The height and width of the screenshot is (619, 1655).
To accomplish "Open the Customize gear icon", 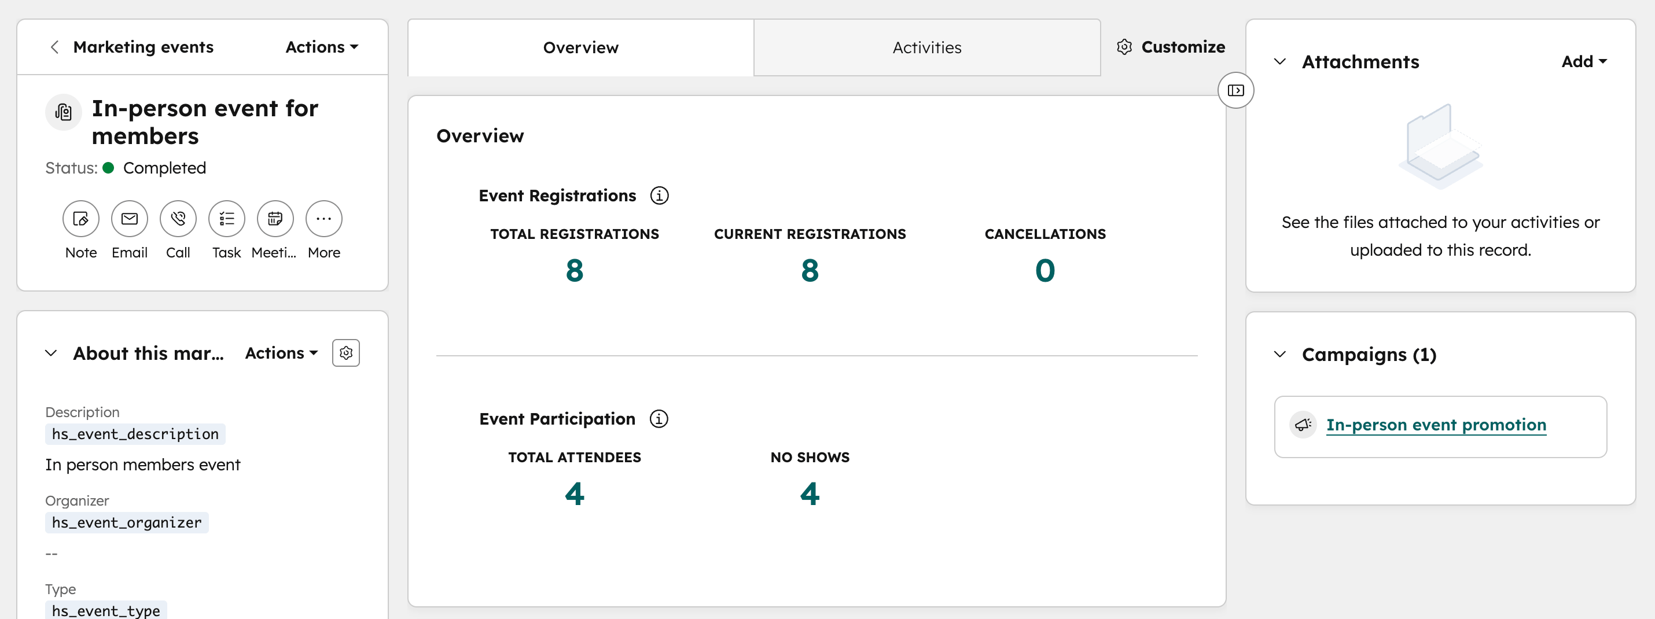I will [x=1124, y=46].
